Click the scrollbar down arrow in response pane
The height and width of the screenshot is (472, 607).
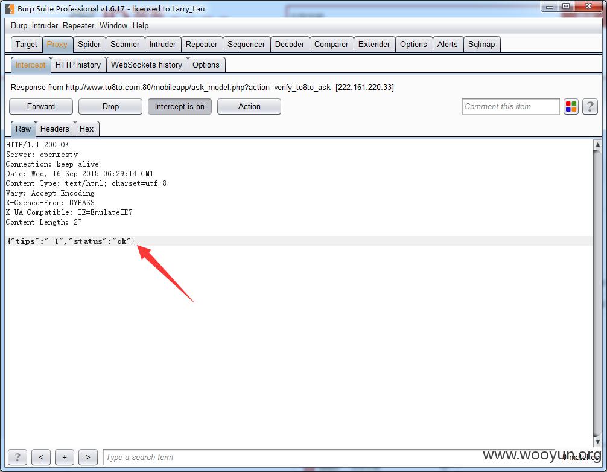(598, 441)
